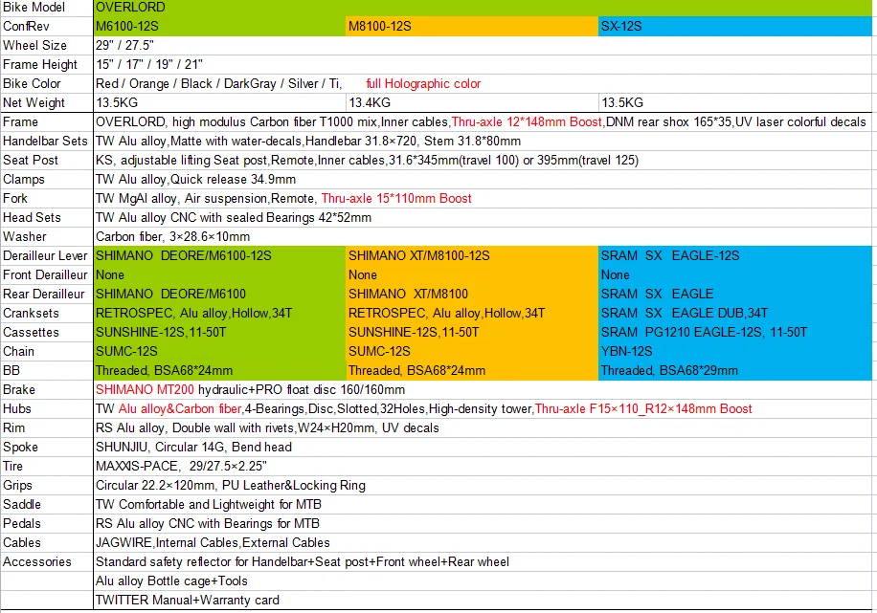This screenshot has height=613, width=877.
Task: Select the 'SHIMANO XT/M8100-12S' cell
Action: click(472, 256)
